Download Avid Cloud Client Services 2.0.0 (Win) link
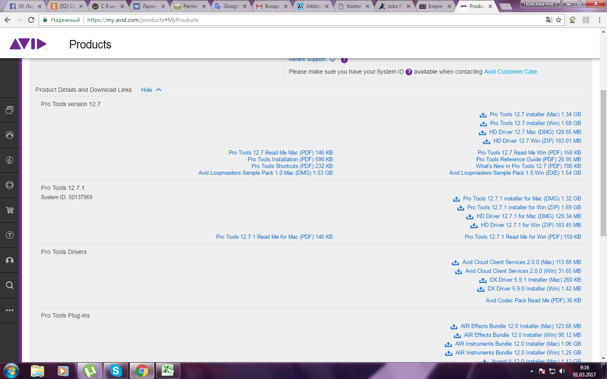607x379 pixels. coord(523,271)
